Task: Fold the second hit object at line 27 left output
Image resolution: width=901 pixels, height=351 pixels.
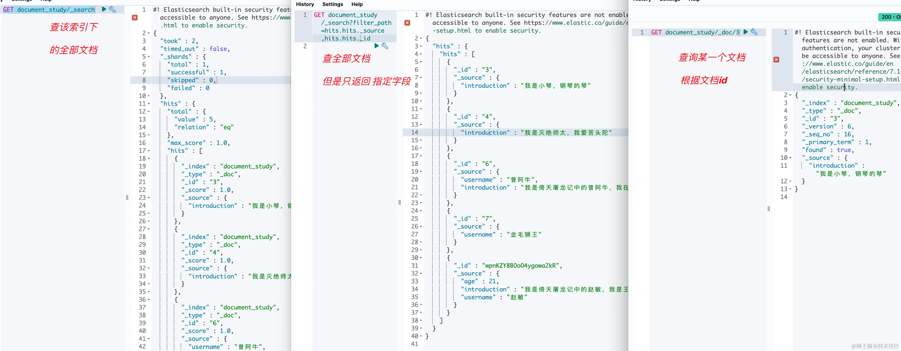Action: (x=149, y=229)
